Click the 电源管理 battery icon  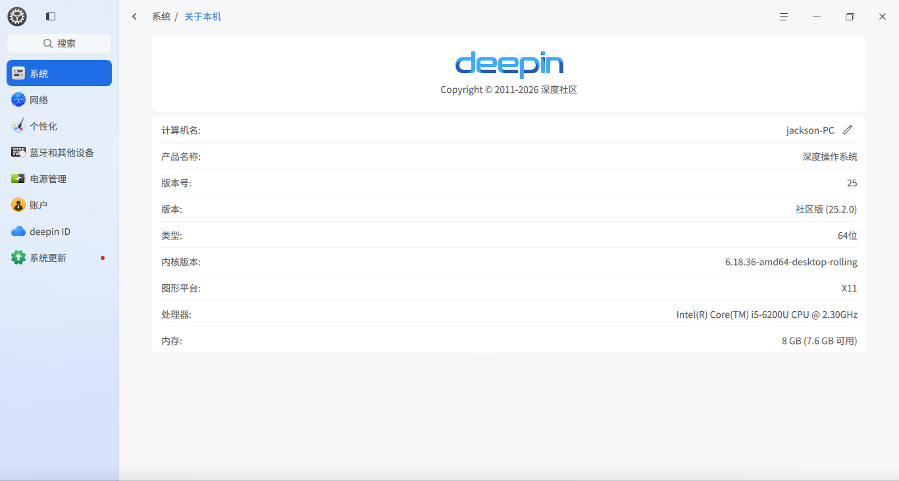point(18,178)
